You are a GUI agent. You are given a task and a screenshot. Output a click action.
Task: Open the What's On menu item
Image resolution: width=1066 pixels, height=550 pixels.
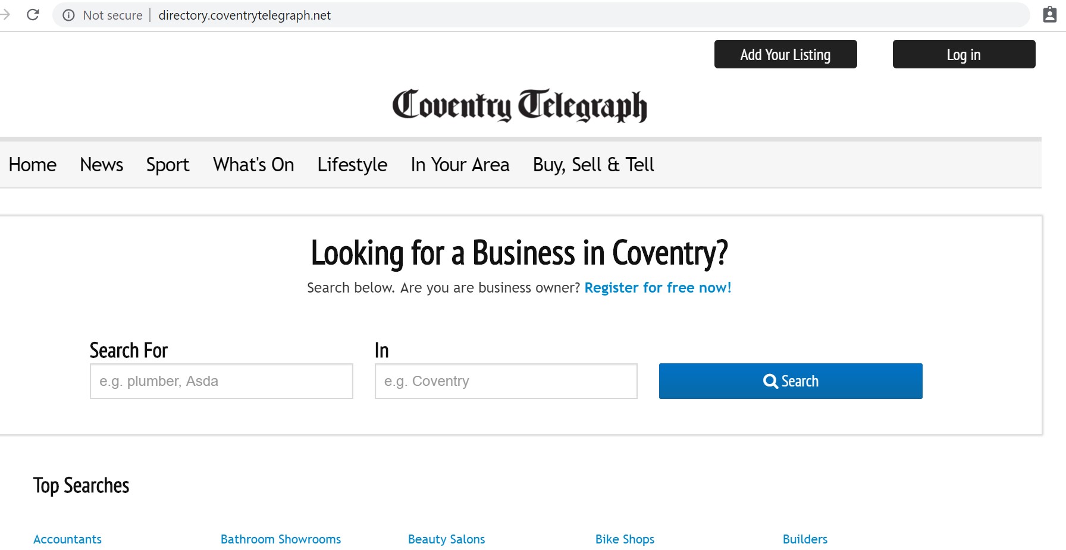coord(253,165)
